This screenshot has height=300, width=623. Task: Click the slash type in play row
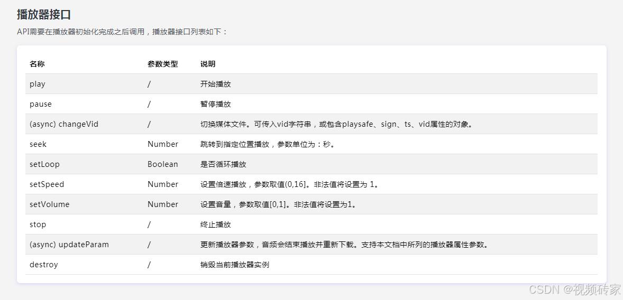click(x=149, y=84)
